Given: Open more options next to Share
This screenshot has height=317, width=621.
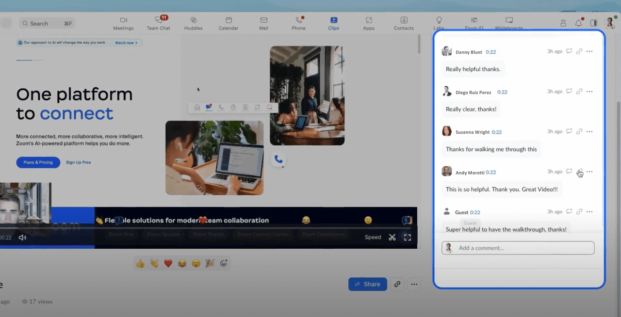Looking at the screenshot, I should pos(414,284).
